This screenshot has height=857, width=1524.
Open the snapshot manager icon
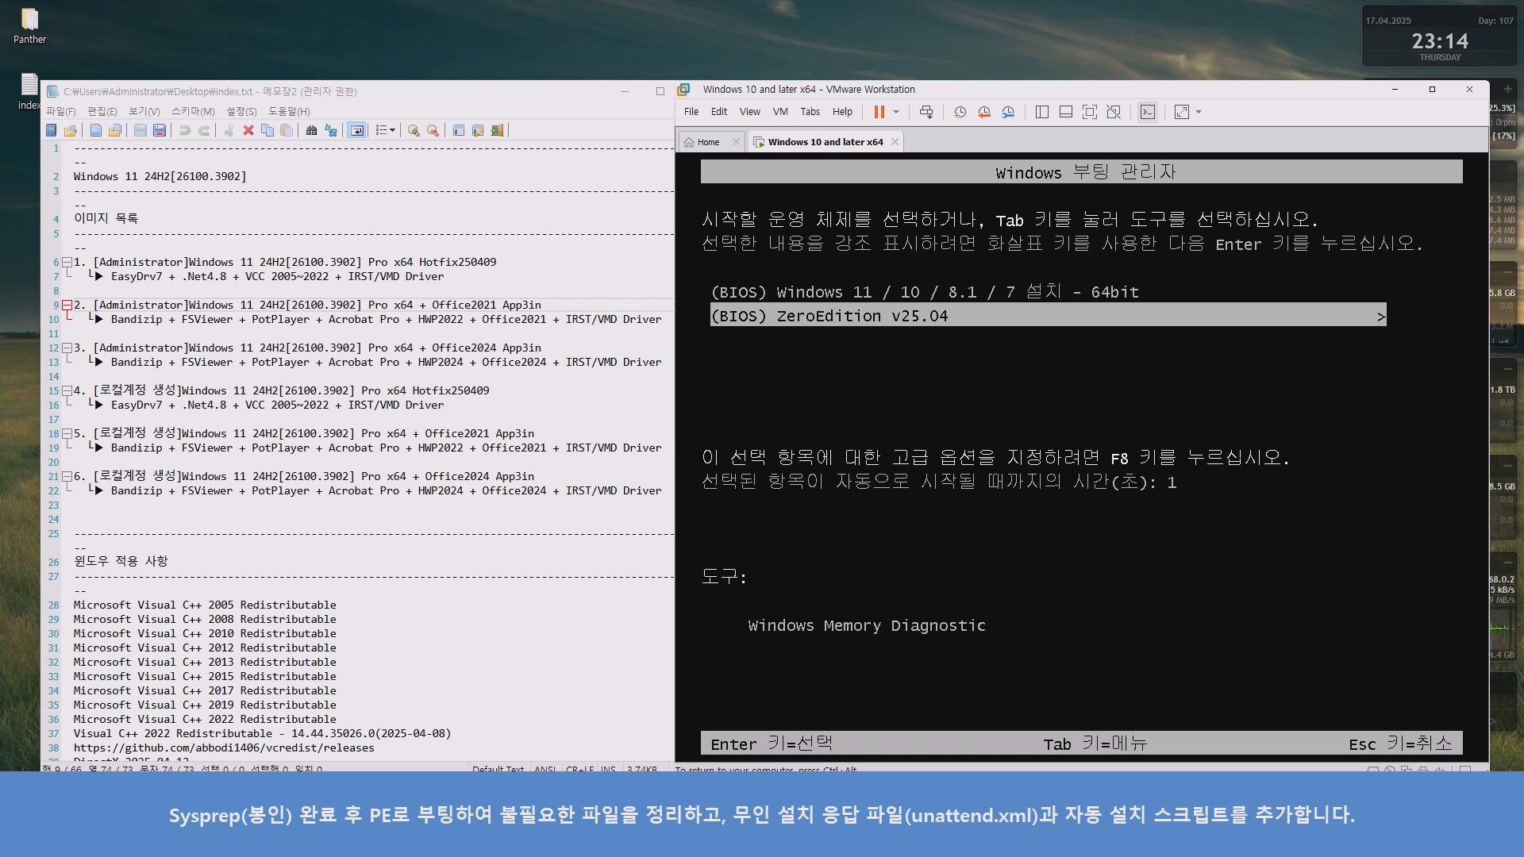(1008, 112)
